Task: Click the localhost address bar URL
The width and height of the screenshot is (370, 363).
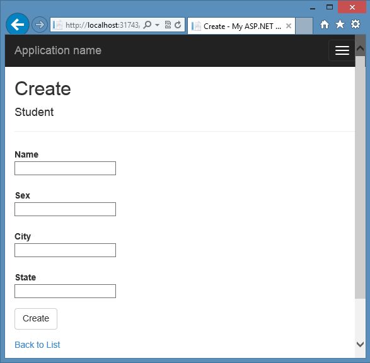Action: (102, 25)
